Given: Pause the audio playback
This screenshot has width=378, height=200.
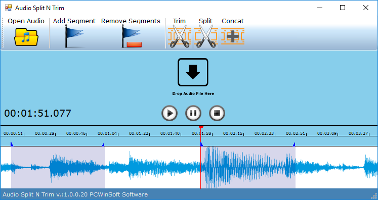Looking at the screenshot, I should pos(193,113).
